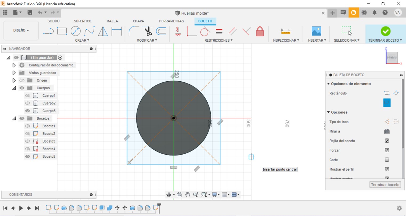Select the Mirror sketch tool
This screenshot has height=216, width=406.
[x=103, y=31]
